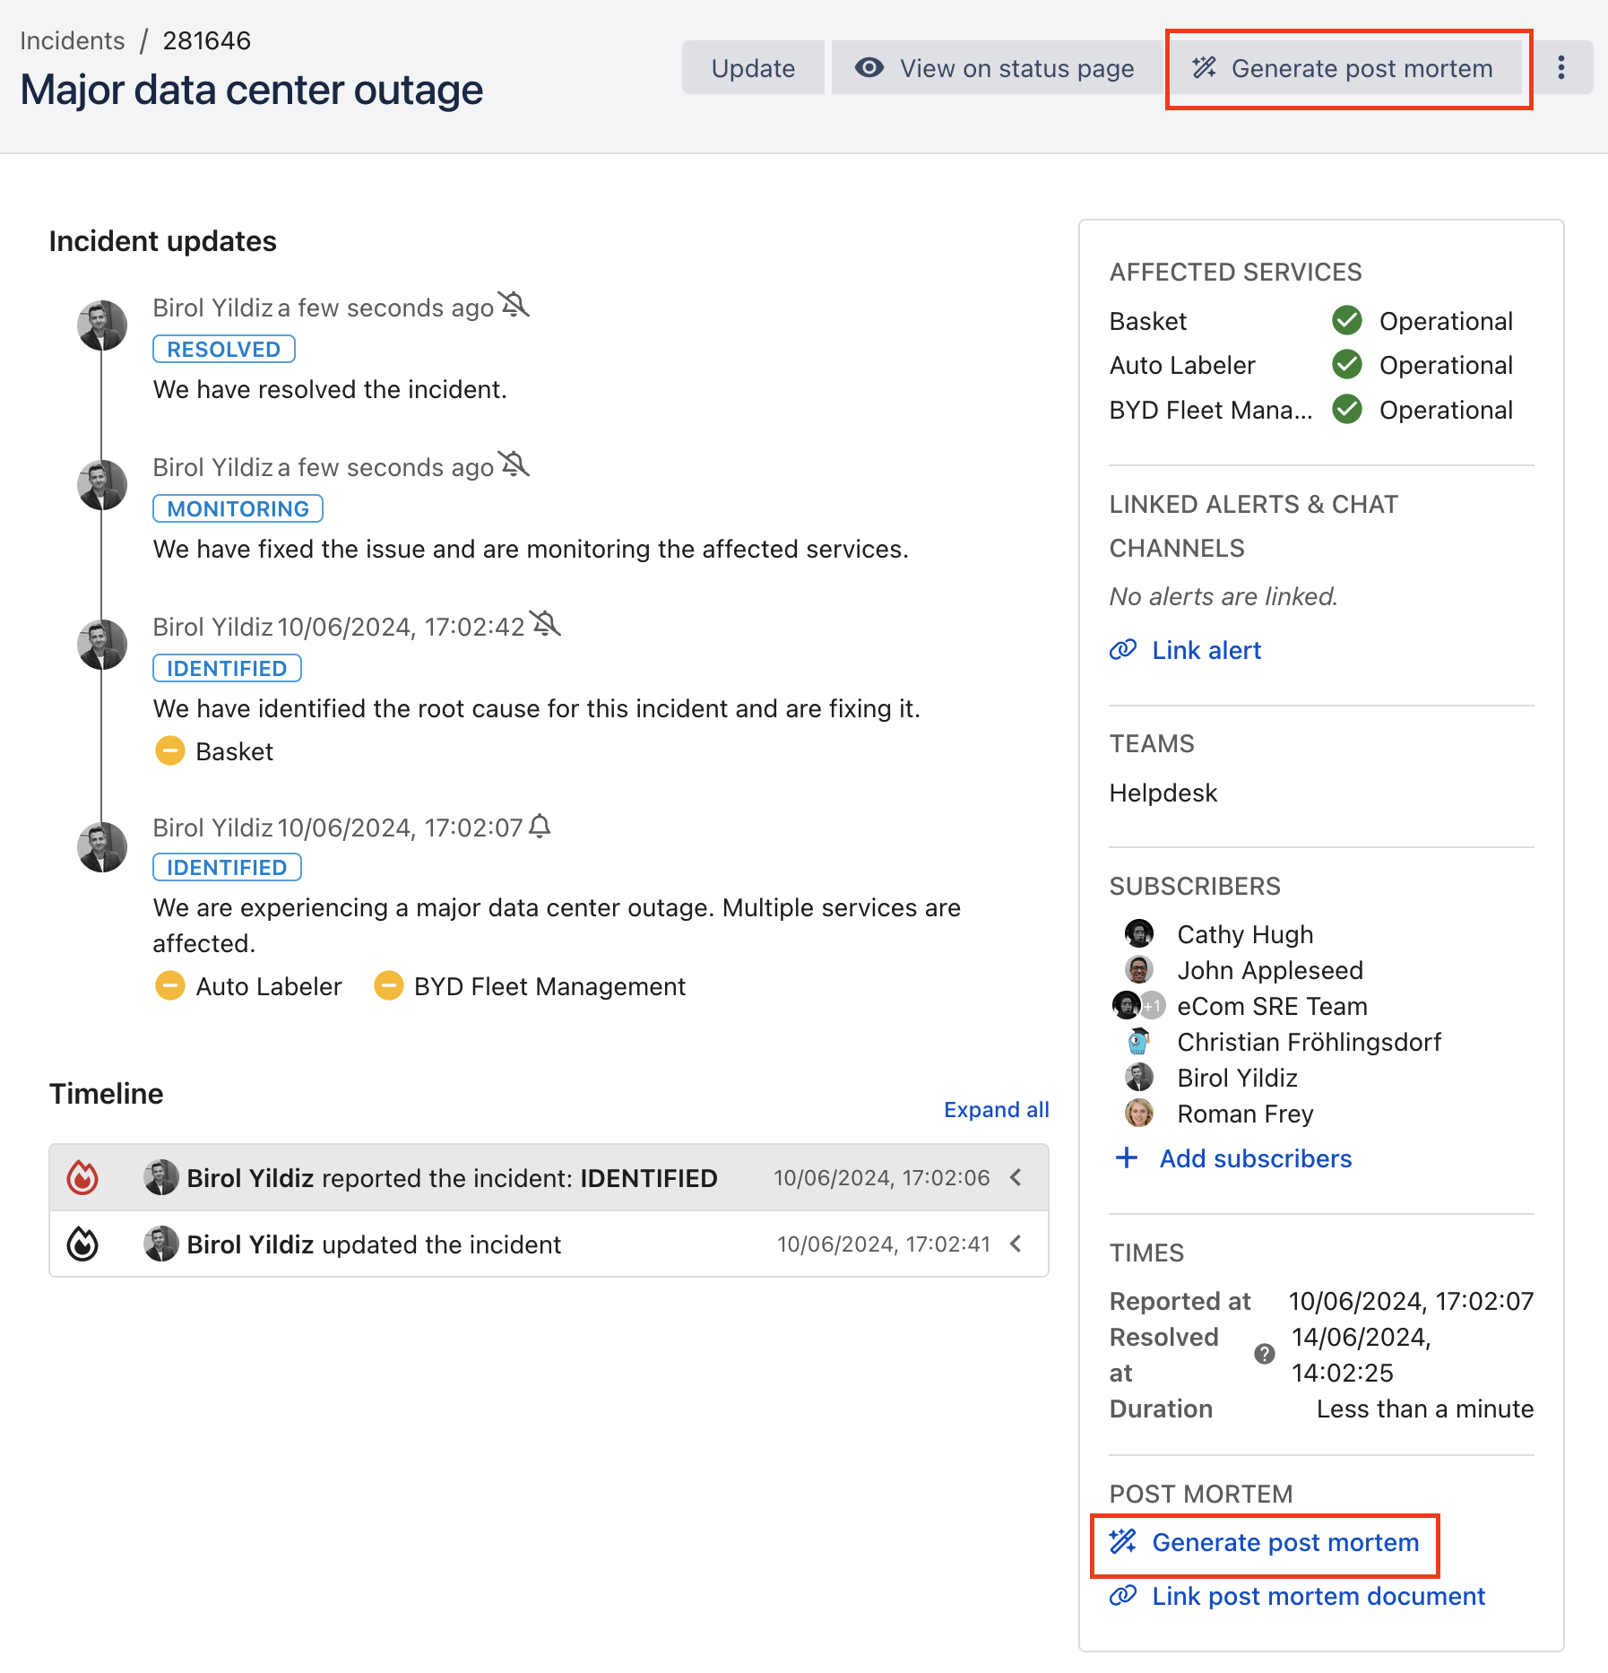Open the Link alert link
The width and height of the screenshot is (1608, 1673).
pyautogui.click(x=1206, y=650)
